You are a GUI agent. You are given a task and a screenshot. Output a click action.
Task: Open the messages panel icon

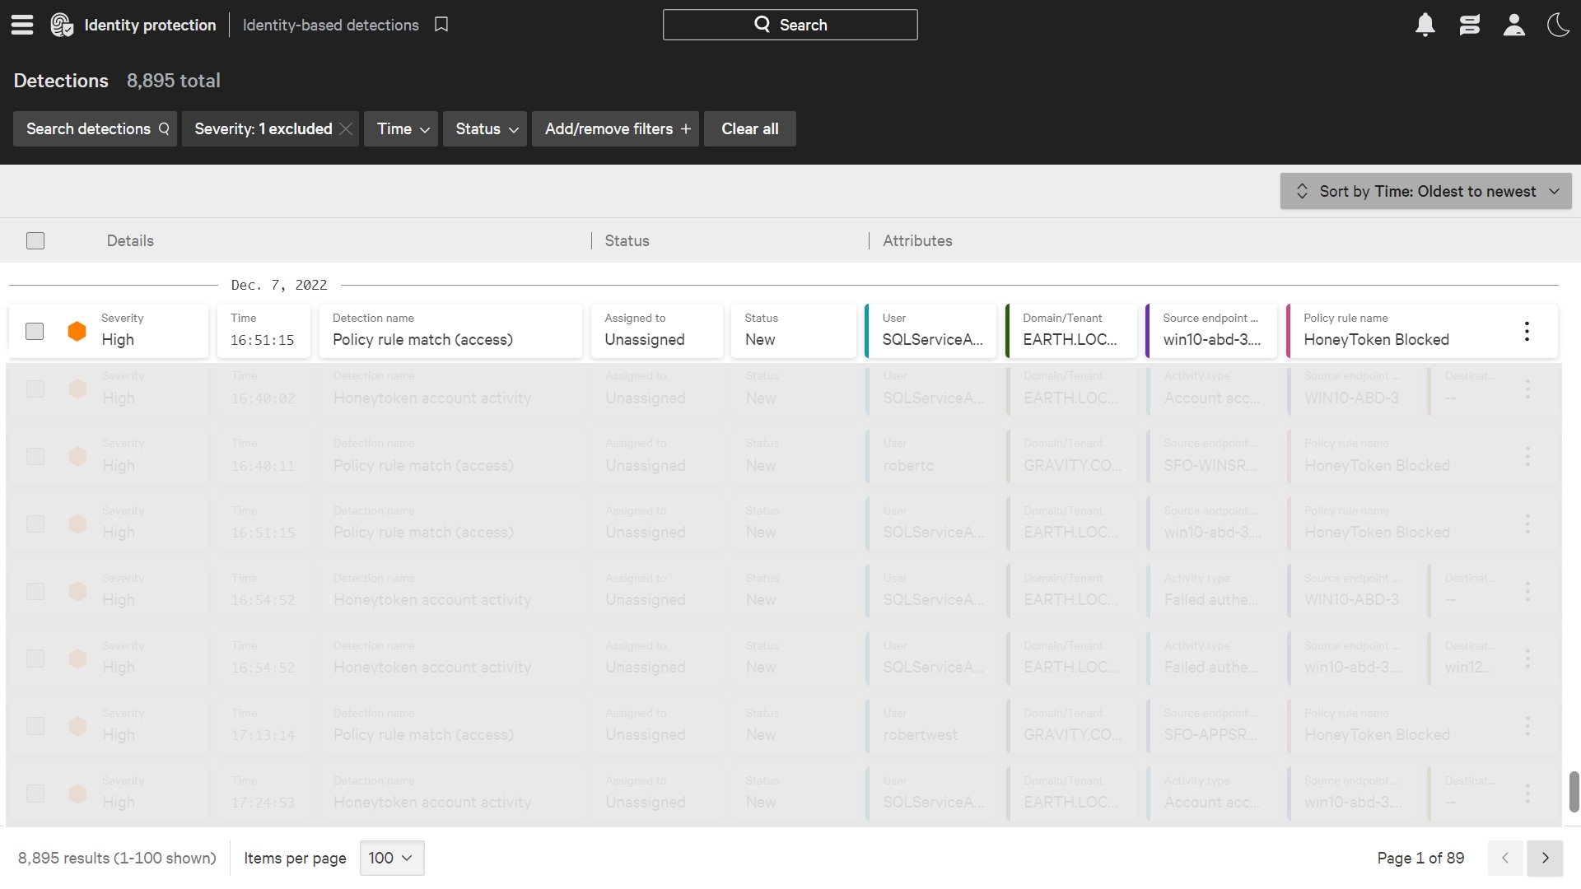[x=1470, y=25]
